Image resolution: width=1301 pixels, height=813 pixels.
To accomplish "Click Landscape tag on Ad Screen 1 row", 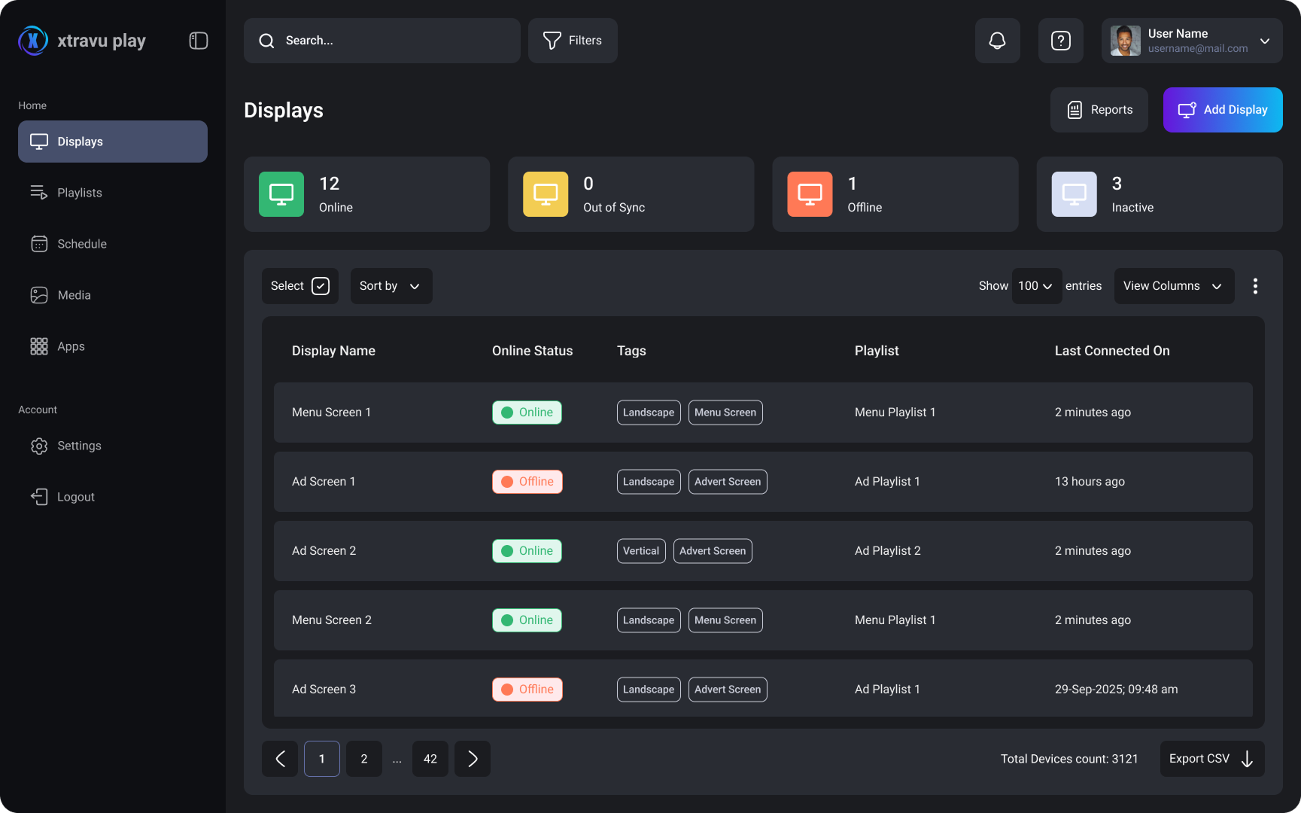I will pos(649,482).
